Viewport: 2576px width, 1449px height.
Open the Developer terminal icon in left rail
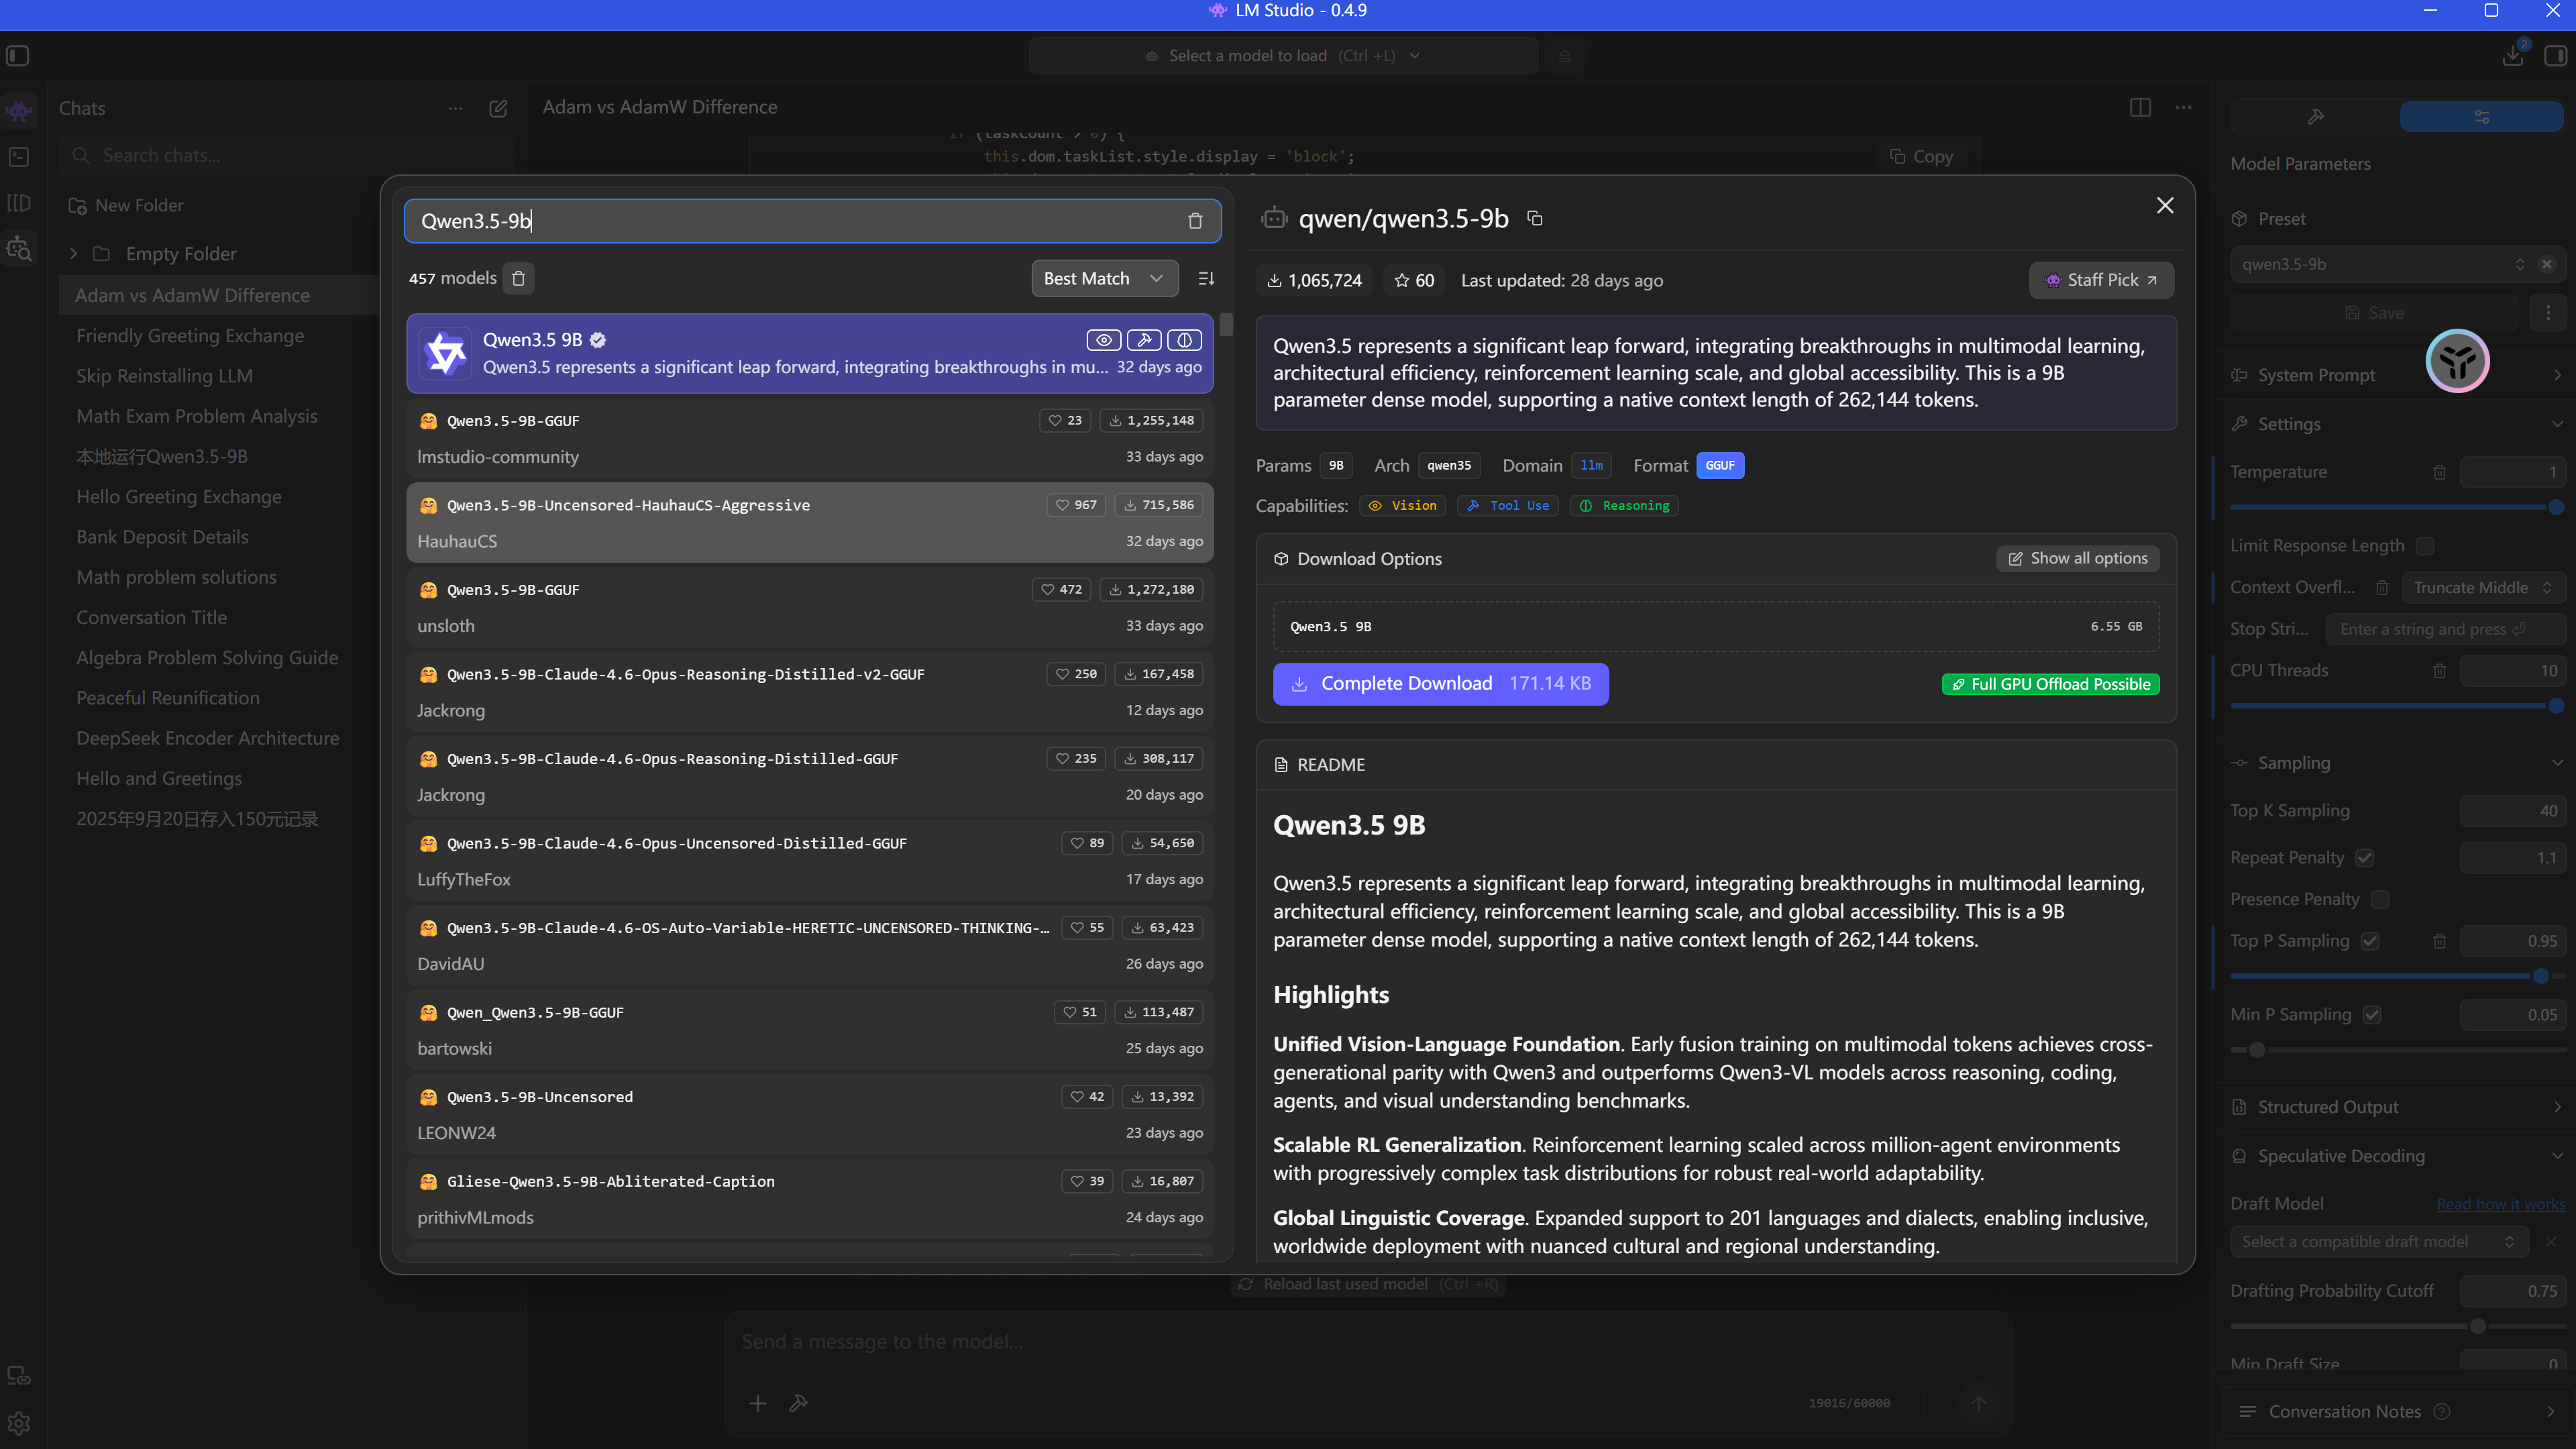coord(19,157)
